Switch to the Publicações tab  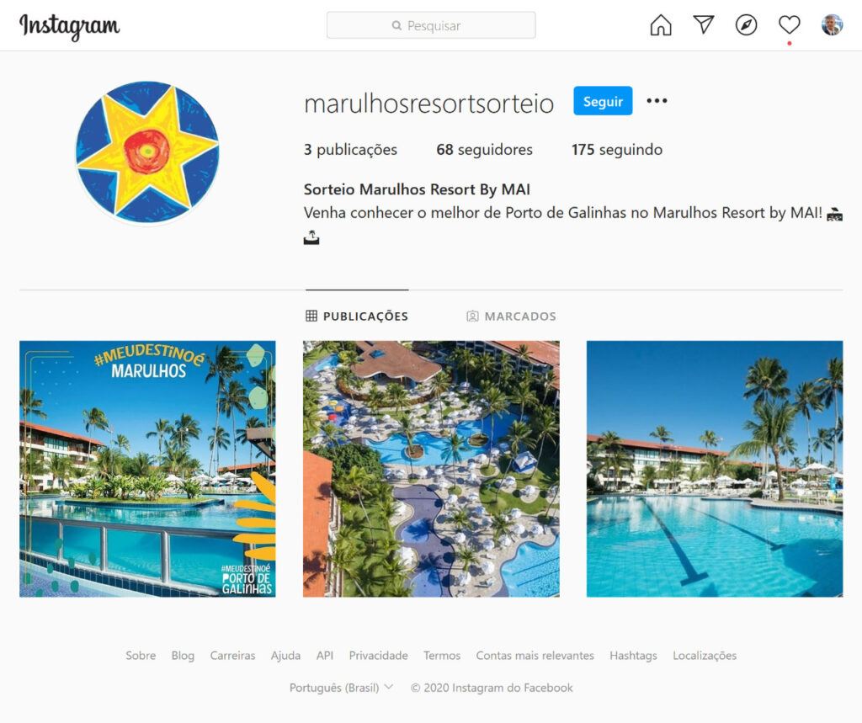357,316
